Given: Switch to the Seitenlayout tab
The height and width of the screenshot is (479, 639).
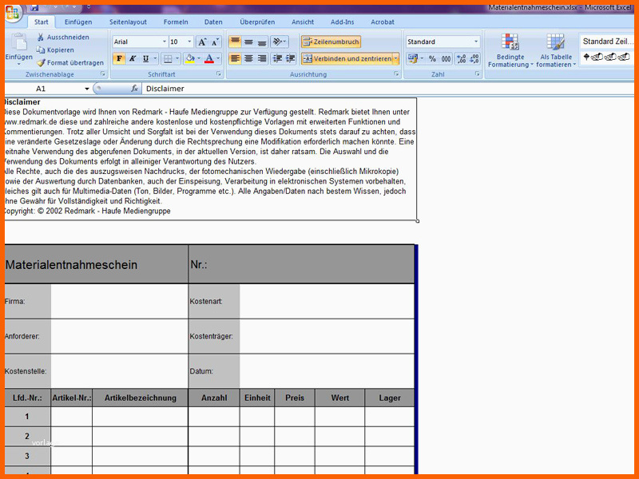Looking at the screenshot, I should [x=128, y=22].
